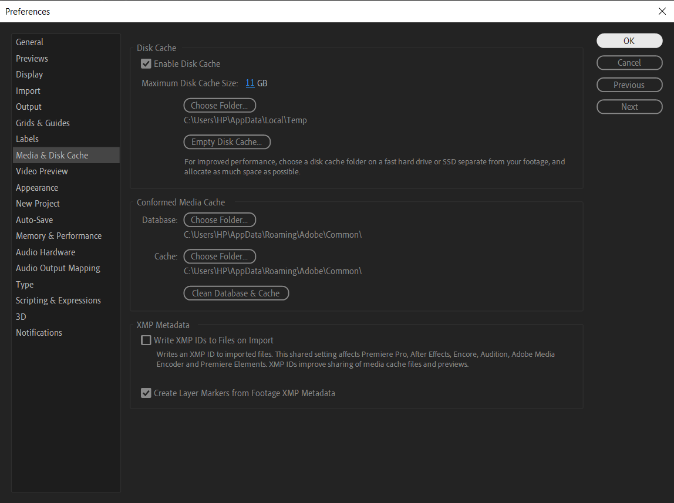Viewport: 674px width, 503px height.
Task: Select the Audio Hardware category
Action: pos(46,252)
